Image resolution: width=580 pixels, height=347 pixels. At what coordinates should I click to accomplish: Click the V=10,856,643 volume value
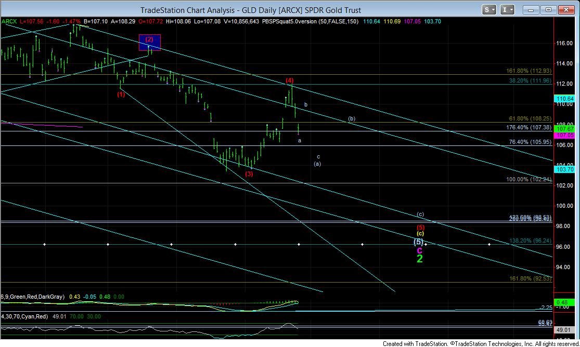pos(241,21)
